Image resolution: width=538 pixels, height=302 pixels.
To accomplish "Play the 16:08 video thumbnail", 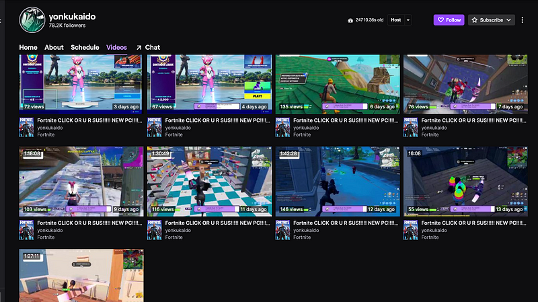I will 465,182.
